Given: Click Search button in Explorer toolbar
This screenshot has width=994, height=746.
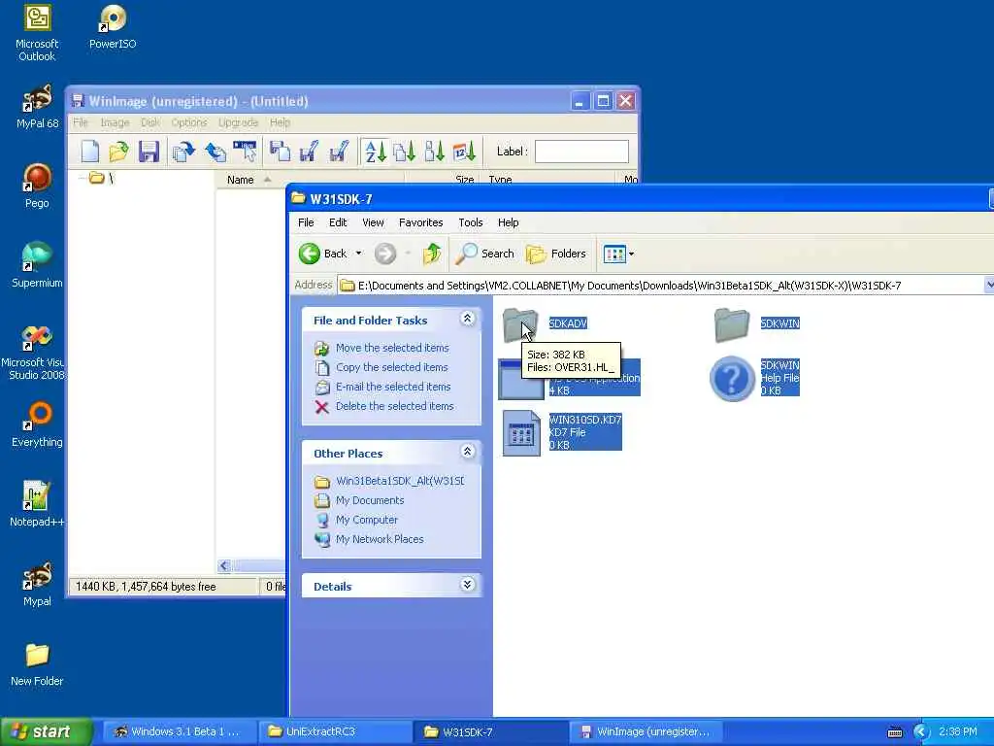Looking at the screenshot, I should point(485,254).
